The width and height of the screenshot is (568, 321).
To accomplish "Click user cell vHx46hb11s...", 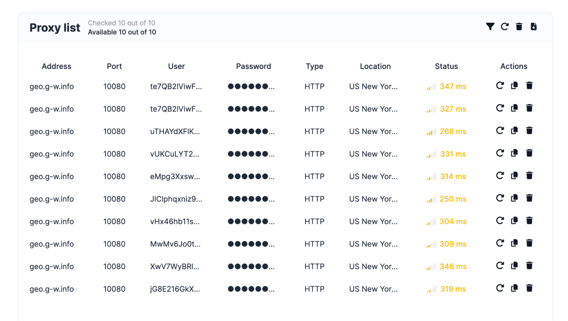I will coord(175,221).
